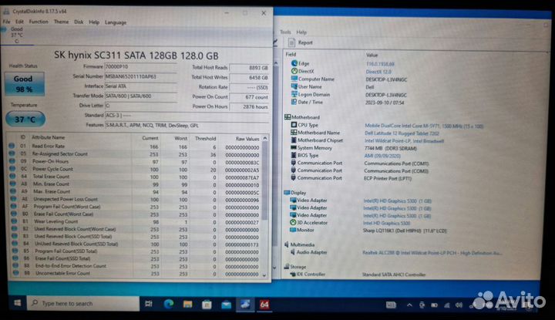Switch to the red 64 taskbar app
The height and width of the screenshot is (320, 555).
click(x=264, y=305)
